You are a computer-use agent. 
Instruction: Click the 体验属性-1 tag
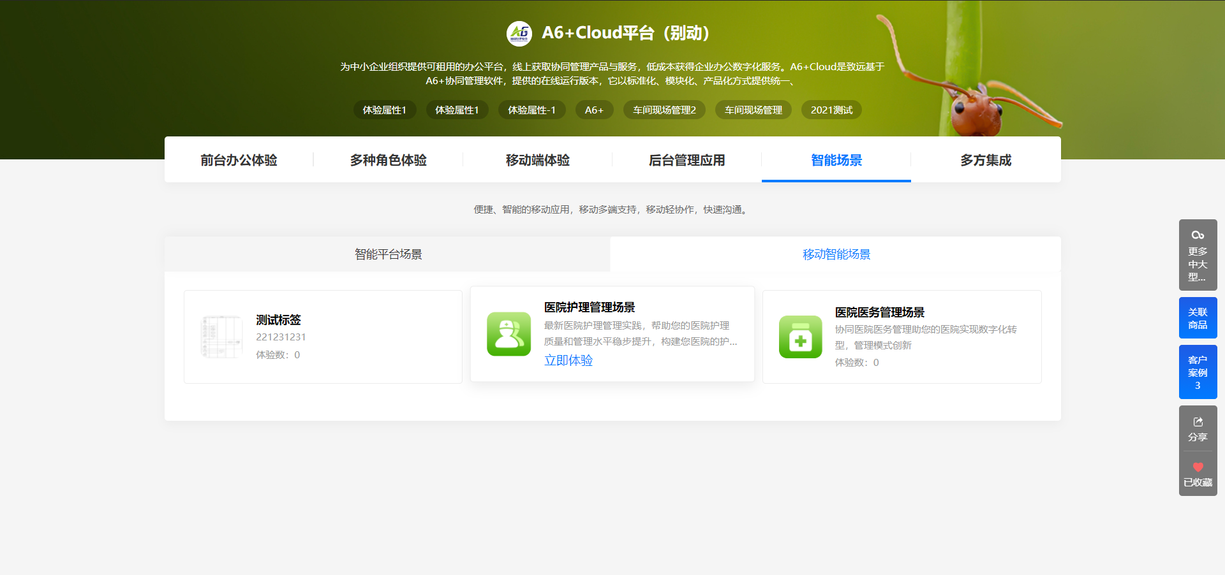point(531,110)
